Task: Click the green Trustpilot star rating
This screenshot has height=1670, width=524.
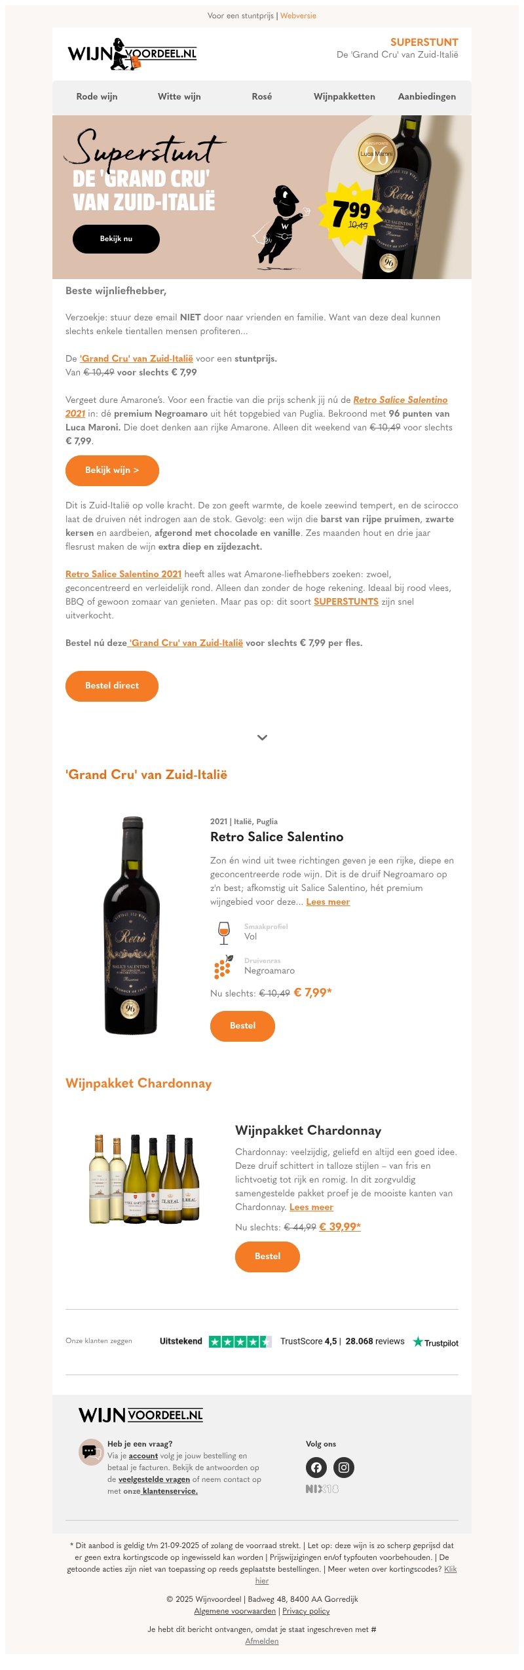Action: click(x=240, y=1342)
